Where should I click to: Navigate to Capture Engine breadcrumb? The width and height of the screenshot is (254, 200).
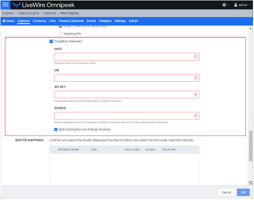click(29, 13)
